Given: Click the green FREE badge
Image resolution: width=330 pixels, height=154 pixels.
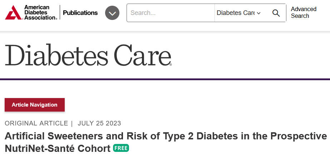Looking at the screenshot, I should 121,148.
